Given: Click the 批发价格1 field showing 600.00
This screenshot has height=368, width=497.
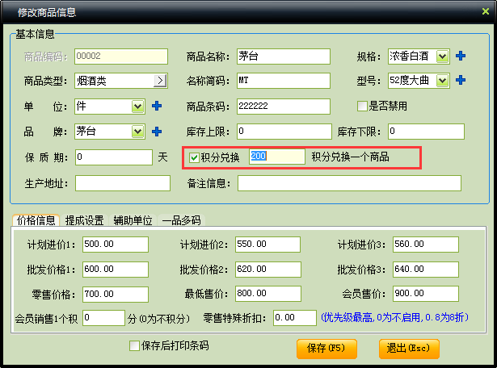Looking at the screenshot, I should tap(116, 270).
